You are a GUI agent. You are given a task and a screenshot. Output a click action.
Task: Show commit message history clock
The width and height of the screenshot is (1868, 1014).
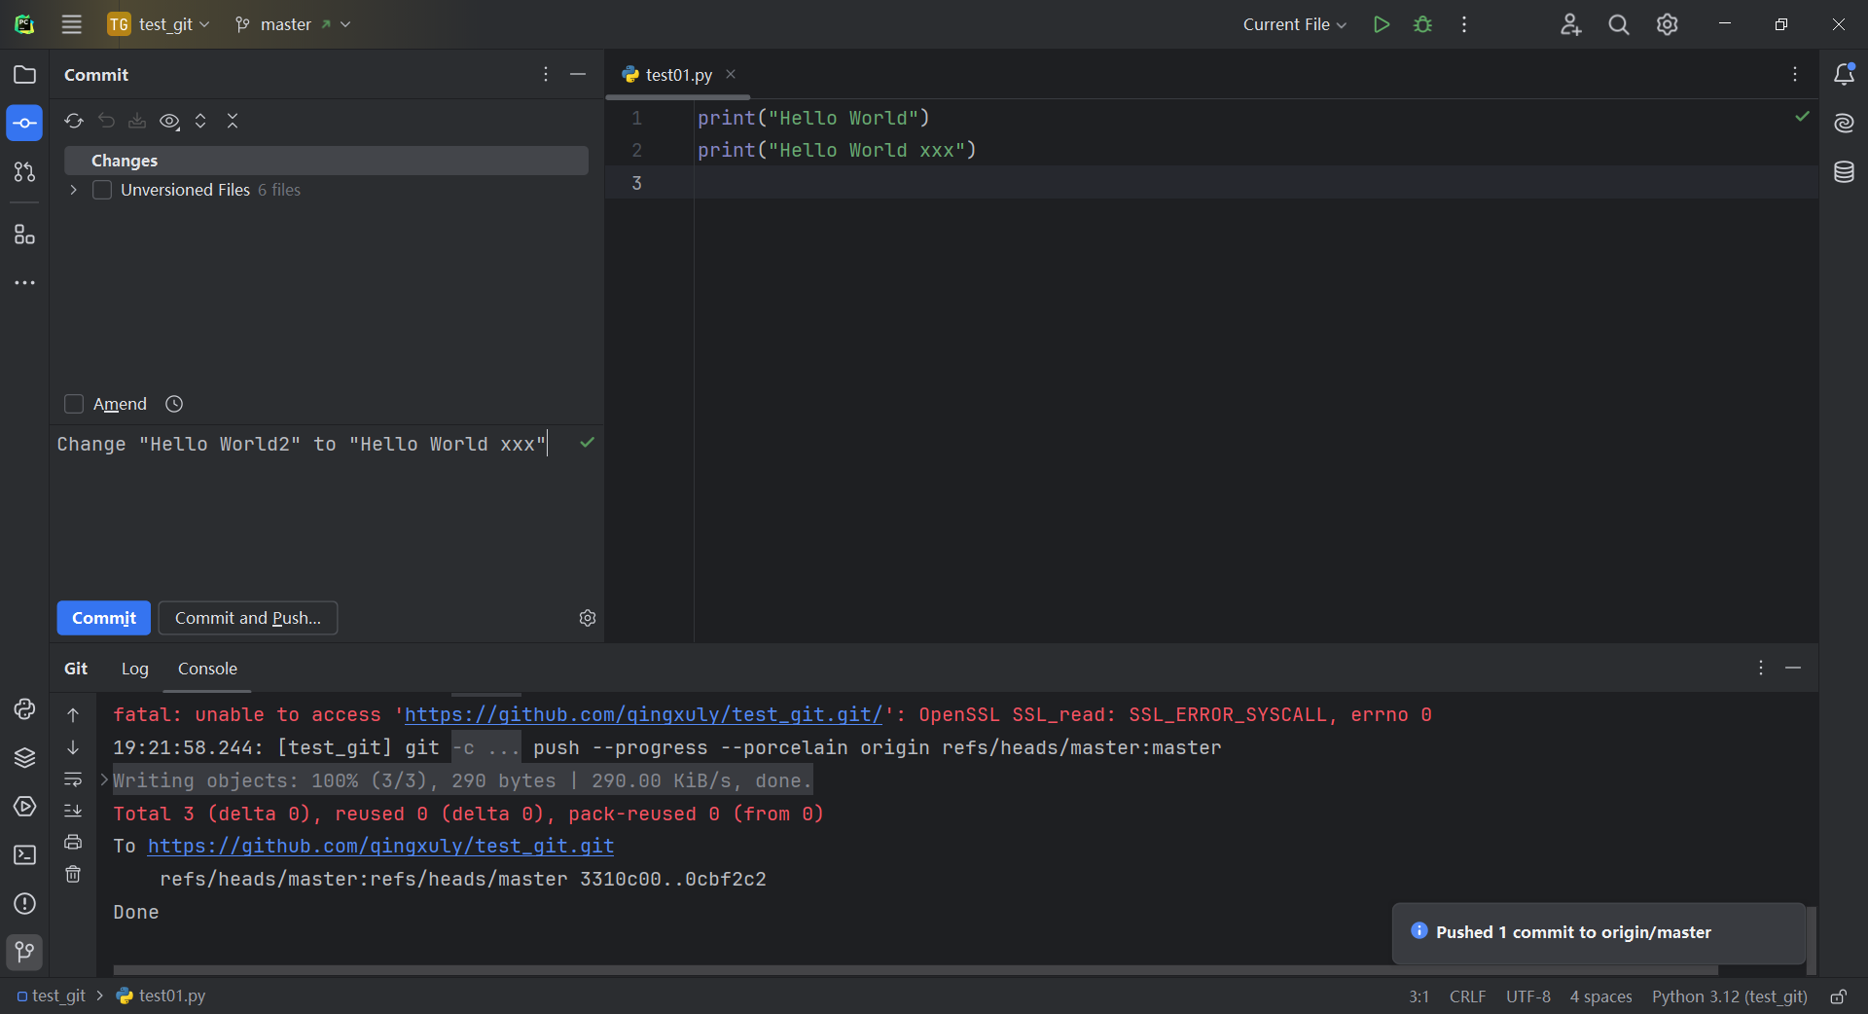(x=174, y=404)
